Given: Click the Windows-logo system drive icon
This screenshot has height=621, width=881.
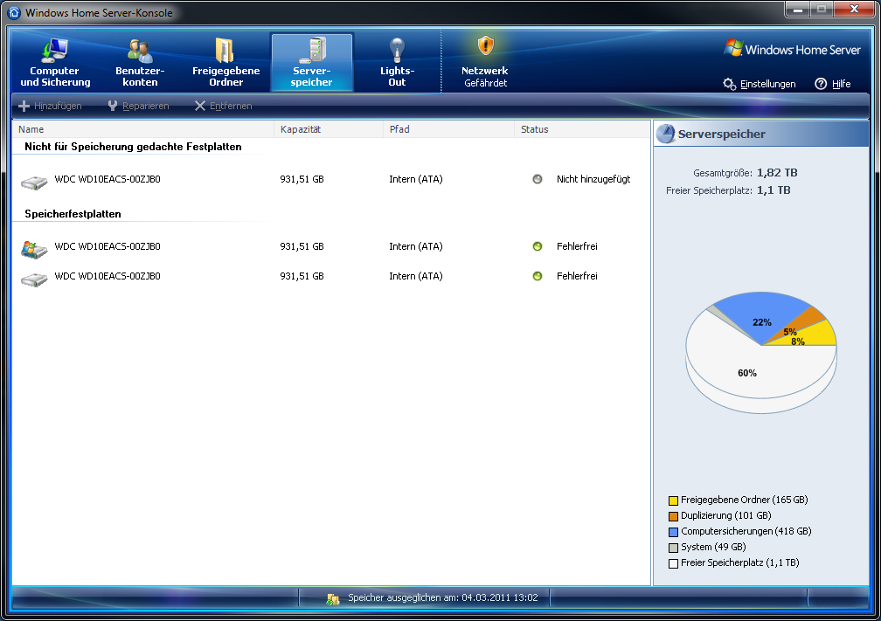Looking at the screenshot, I should [x=34, y=249].
